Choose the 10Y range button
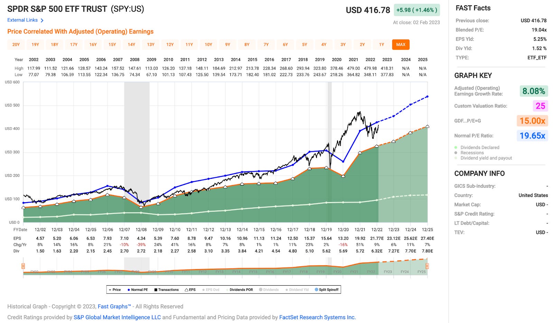This screenshot has width=553, height=323. tap(208, 45)
